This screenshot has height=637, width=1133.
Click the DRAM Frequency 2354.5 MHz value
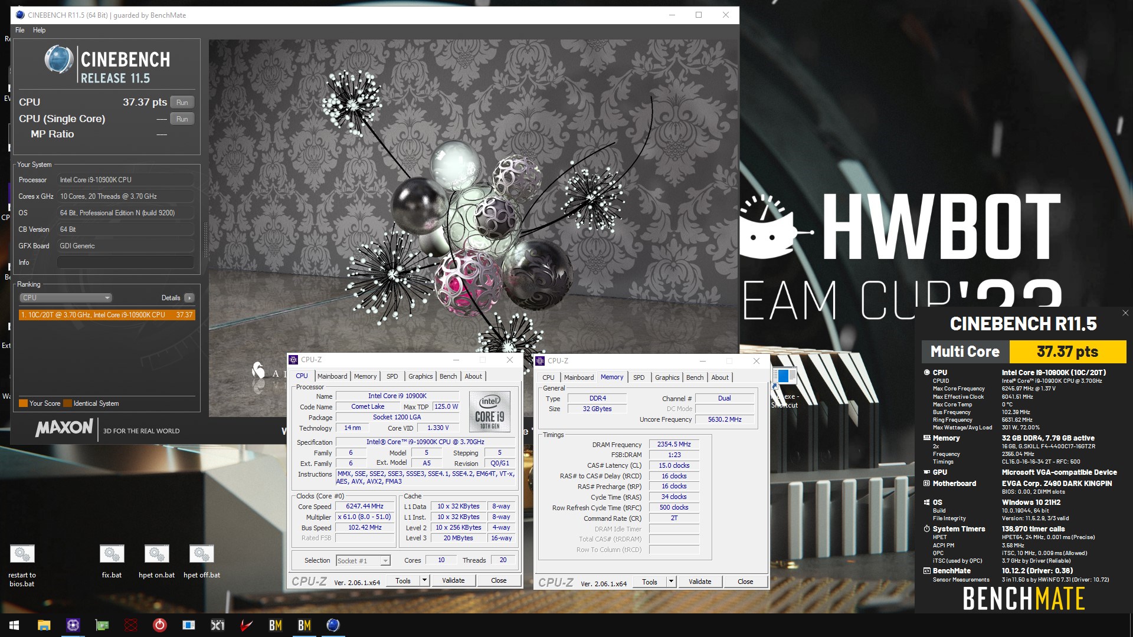pyautogui.click(x=674, y=445)
